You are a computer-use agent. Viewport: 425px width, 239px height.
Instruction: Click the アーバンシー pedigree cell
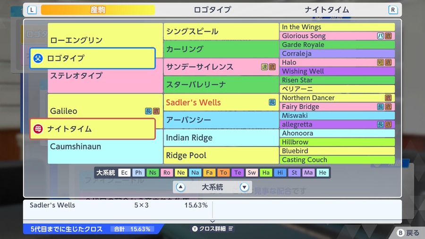221,120
